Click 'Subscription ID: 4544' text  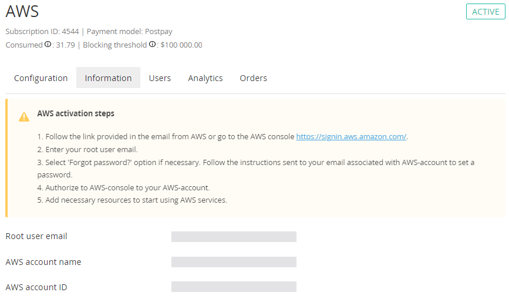42,32
